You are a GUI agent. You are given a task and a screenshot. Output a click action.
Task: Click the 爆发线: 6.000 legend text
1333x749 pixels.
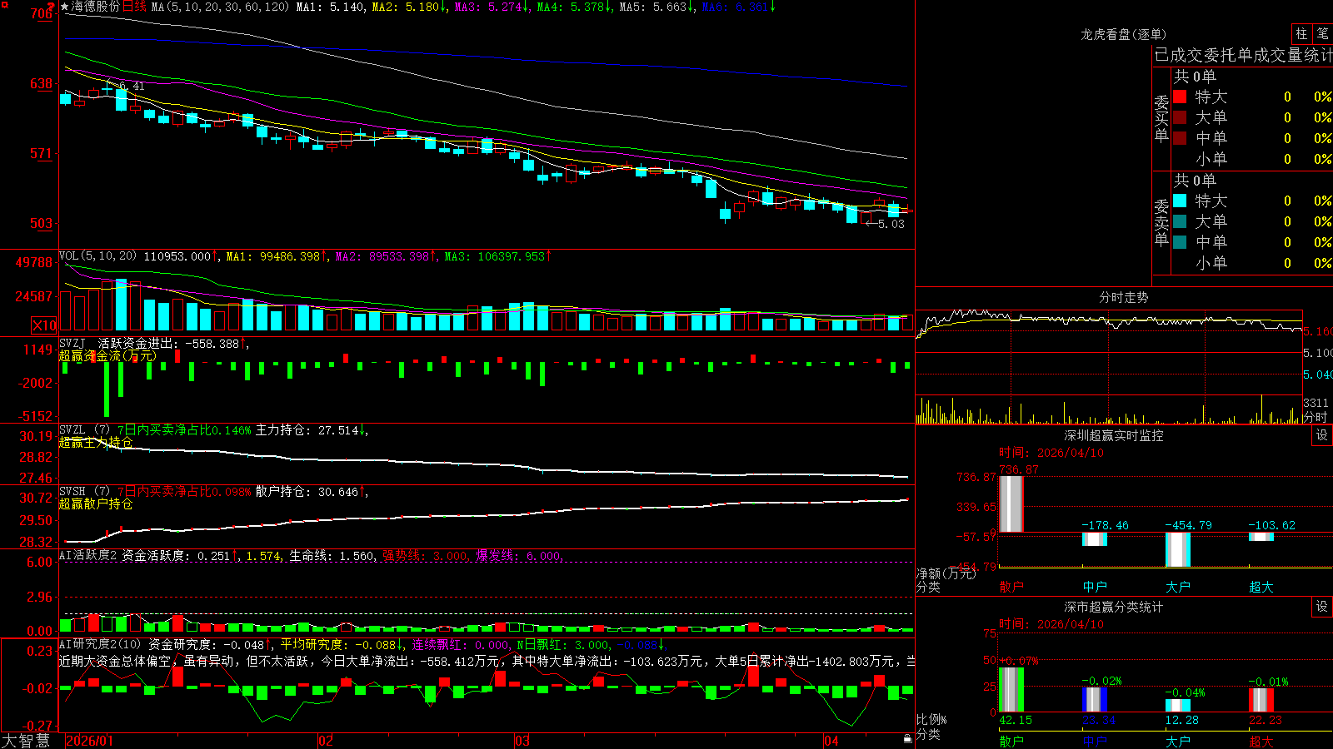519,555
